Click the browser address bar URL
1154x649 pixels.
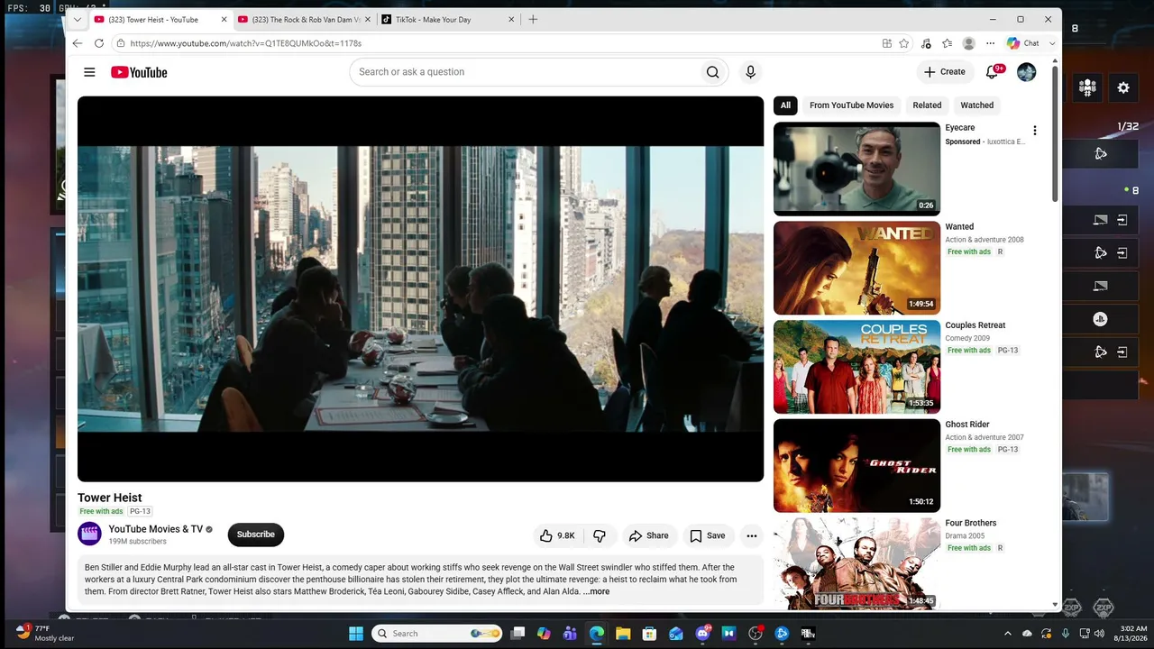pos(245,43)
